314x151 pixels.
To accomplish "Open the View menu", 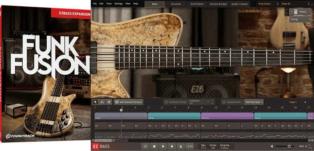I will (x=128, y=4).
